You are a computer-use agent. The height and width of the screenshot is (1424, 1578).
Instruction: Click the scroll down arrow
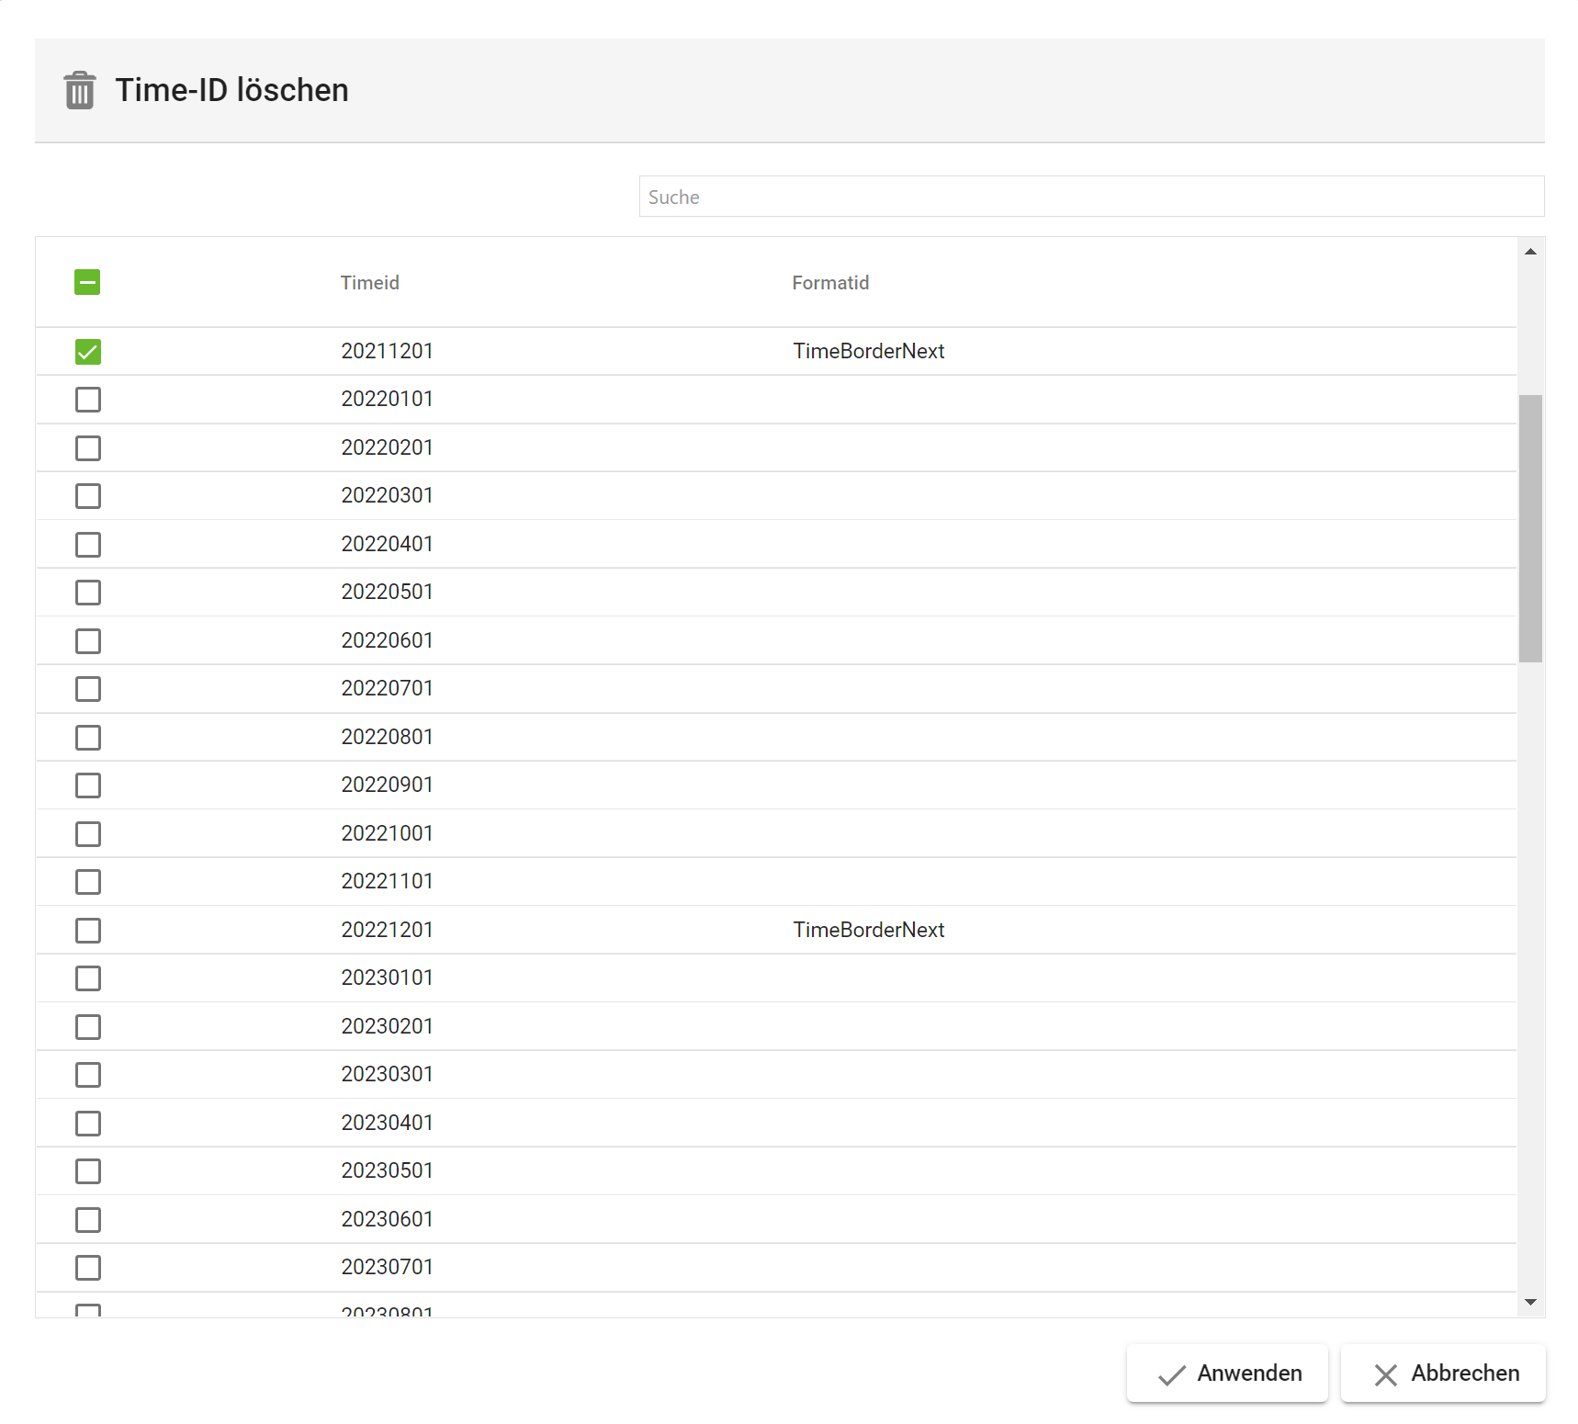tap(1530, 1302)
